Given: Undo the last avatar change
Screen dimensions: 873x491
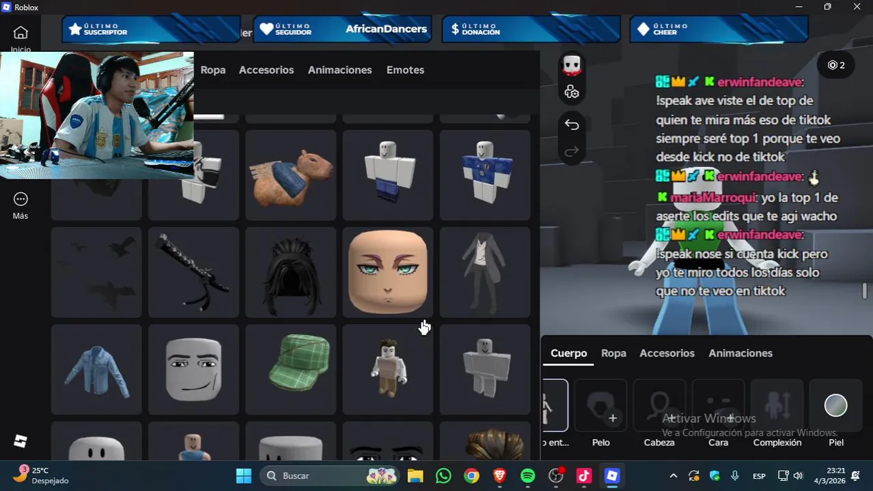Looking at the screenshot, I should click(x=572, y=125).
